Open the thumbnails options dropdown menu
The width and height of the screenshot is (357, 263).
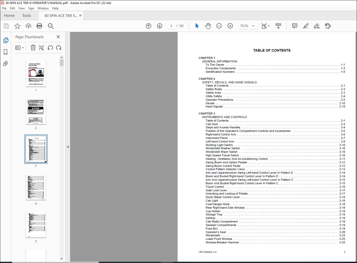click(x=19, y=48)
